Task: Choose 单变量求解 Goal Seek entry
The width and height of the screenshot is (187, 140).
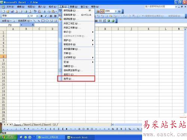Action: pos(77,49)
